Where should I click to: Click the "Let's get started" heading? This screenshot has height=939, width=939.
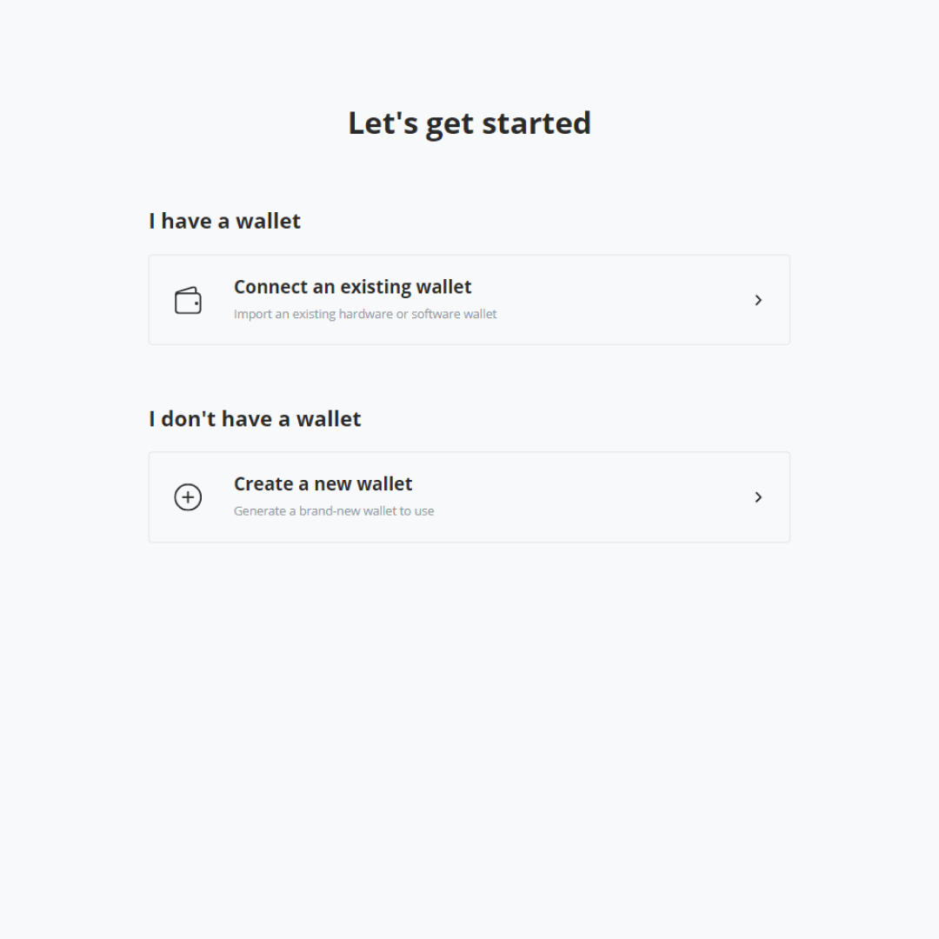(469, 123)
